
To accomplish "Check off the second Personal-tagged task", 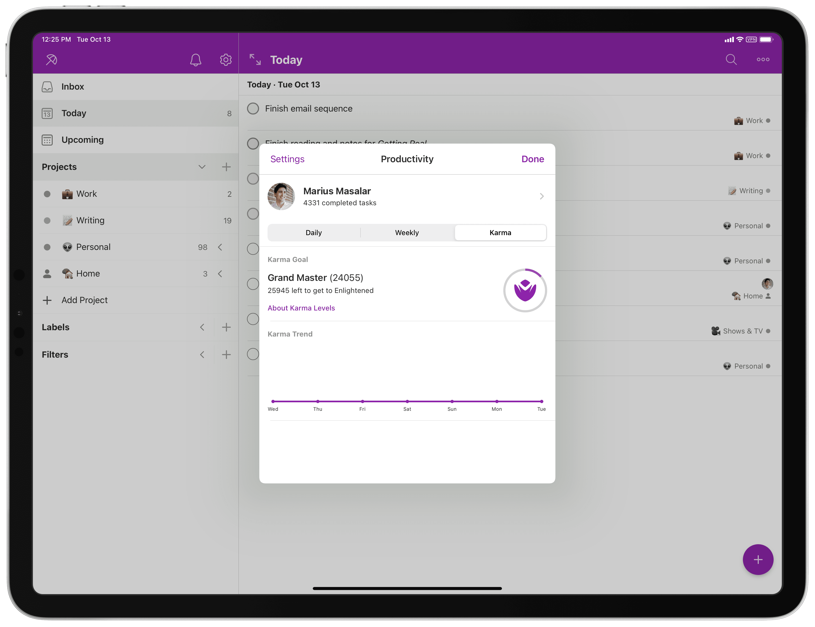I will point(253,249).
